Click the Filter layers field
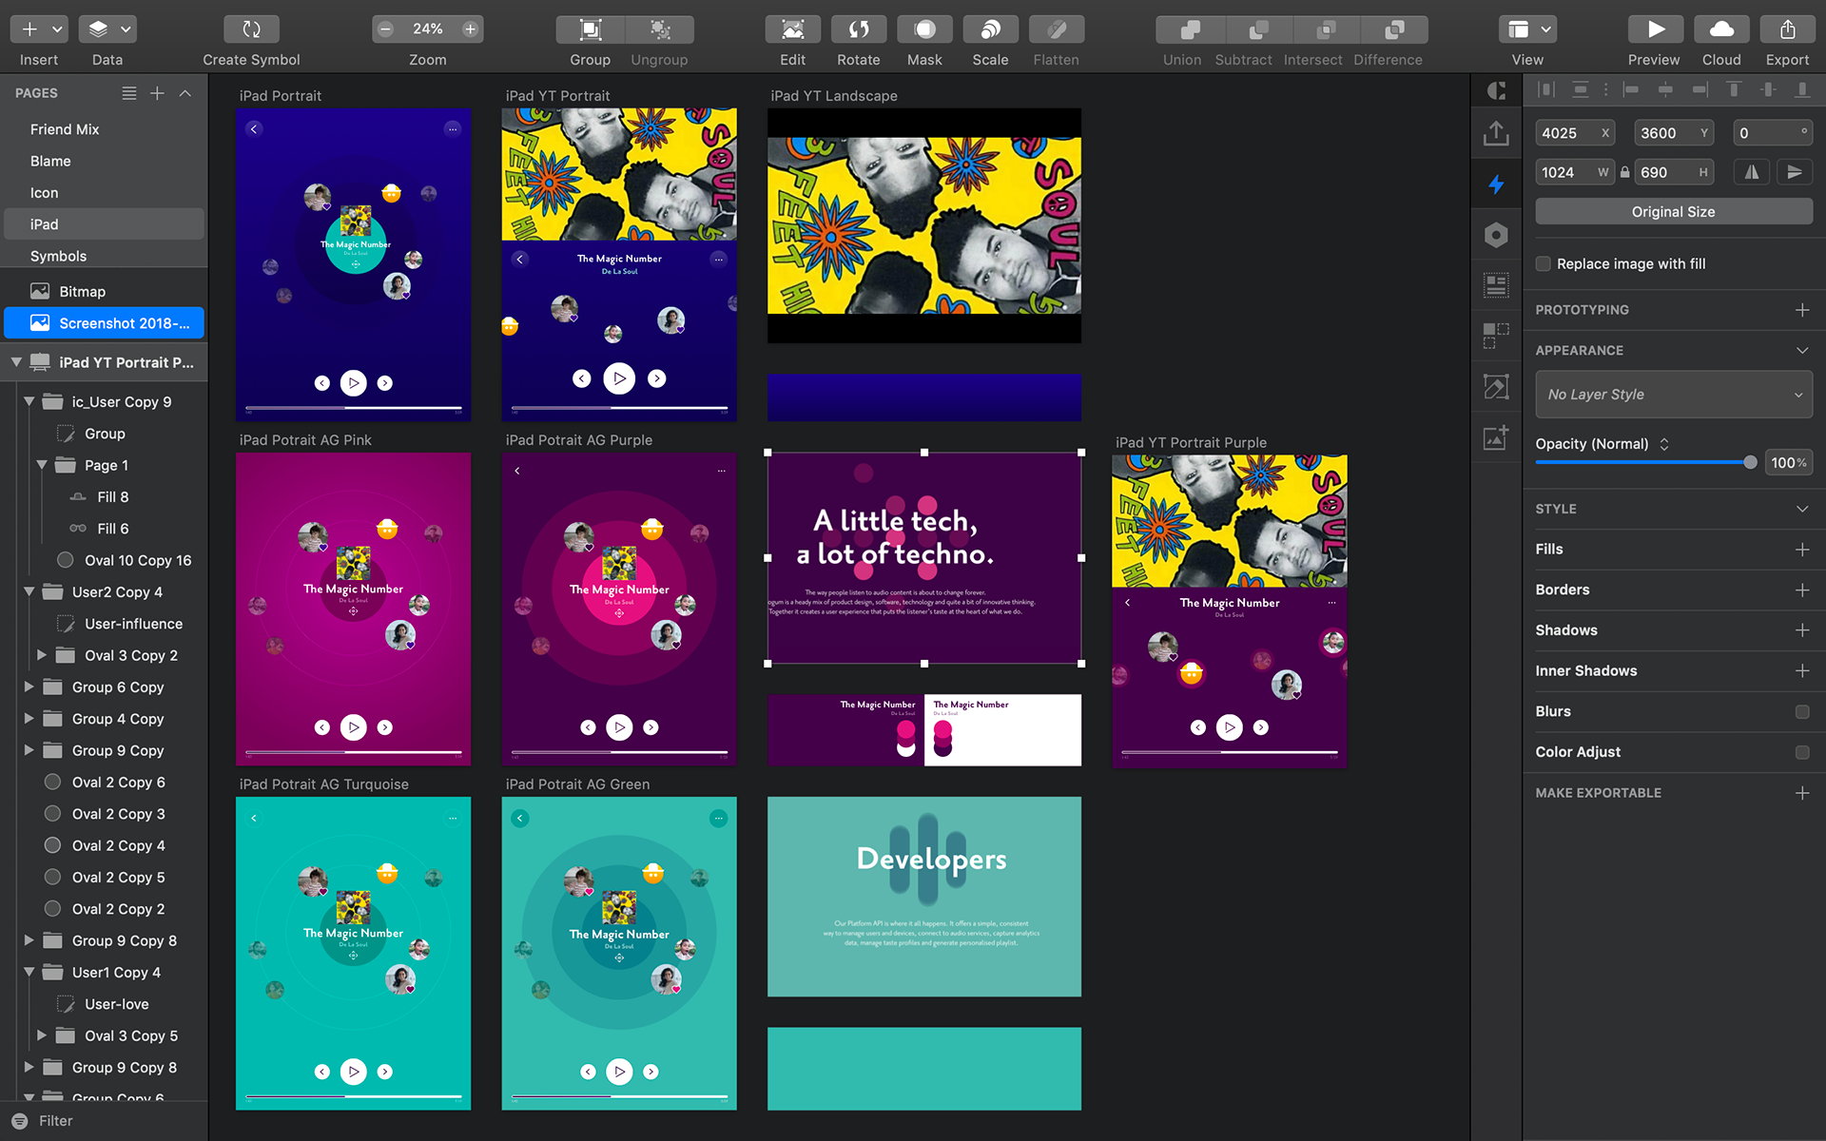The width and height of the screenshot is (1826, 1141). coord(105,1121)
